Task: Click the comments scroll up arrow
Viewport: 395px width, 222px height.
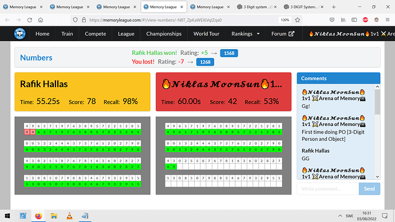Action: [377, 87]
